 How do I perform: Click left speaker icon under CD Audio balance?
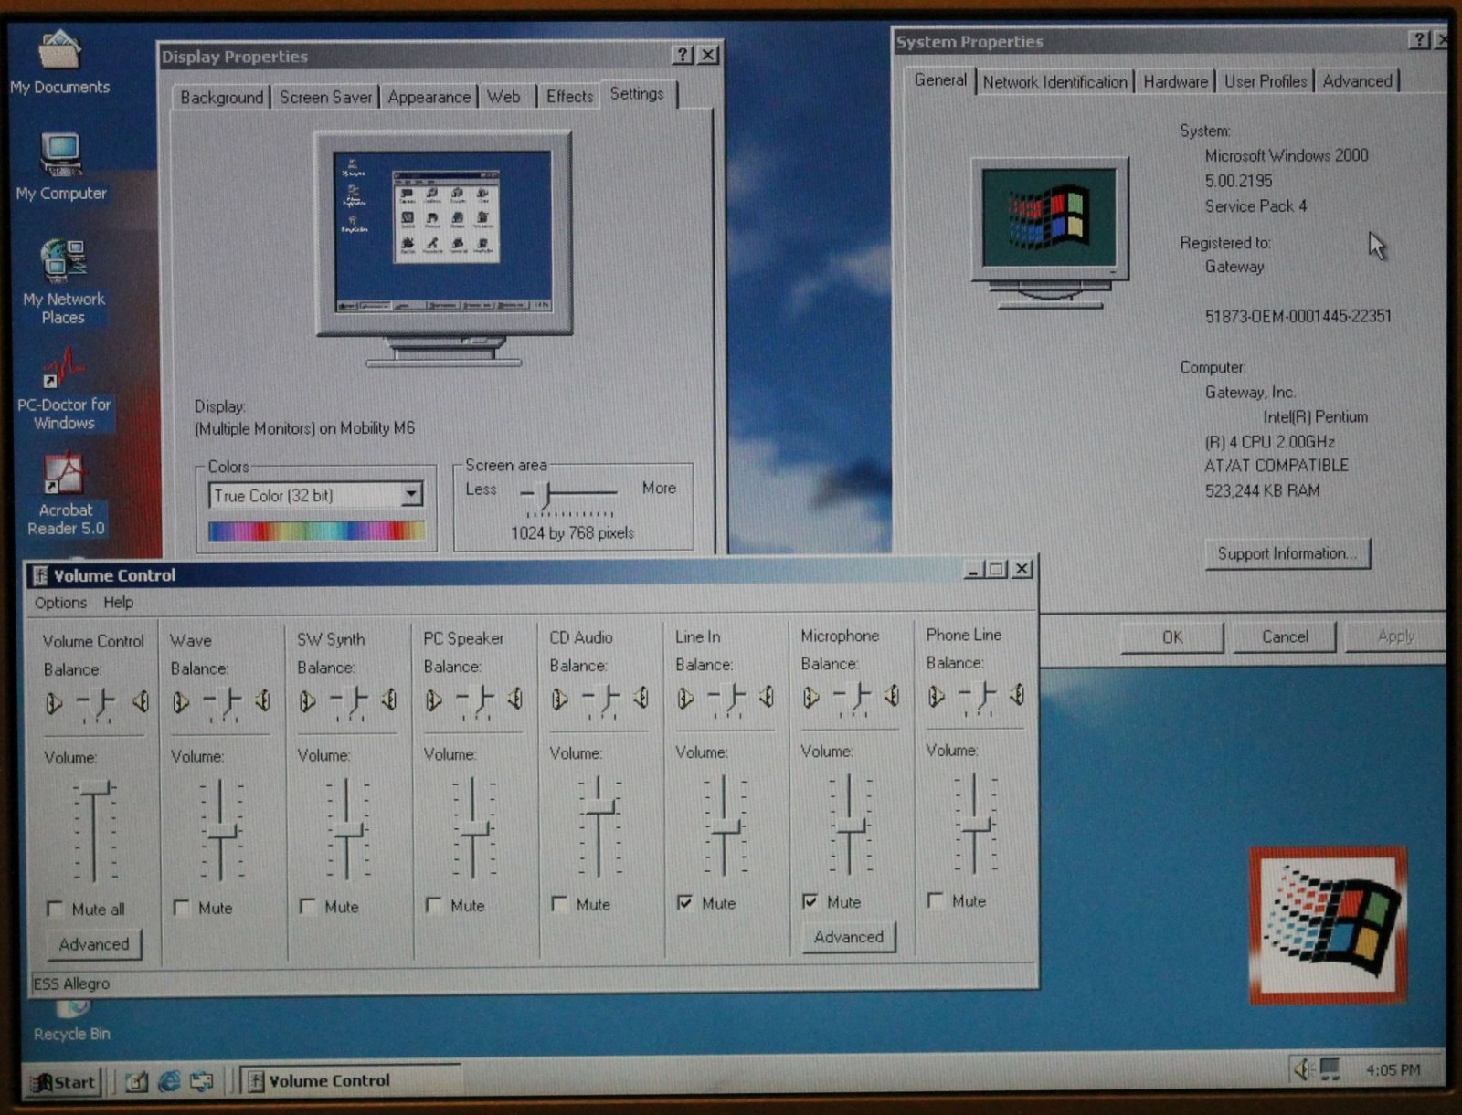[x=559, y=700]
